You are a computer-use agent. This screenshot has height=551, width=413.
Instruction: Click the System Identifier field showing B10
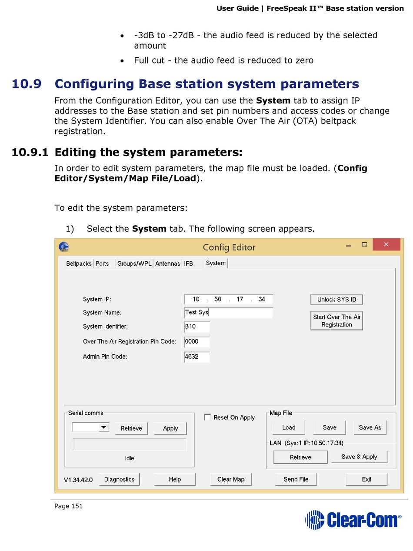[x=197, y=327]
